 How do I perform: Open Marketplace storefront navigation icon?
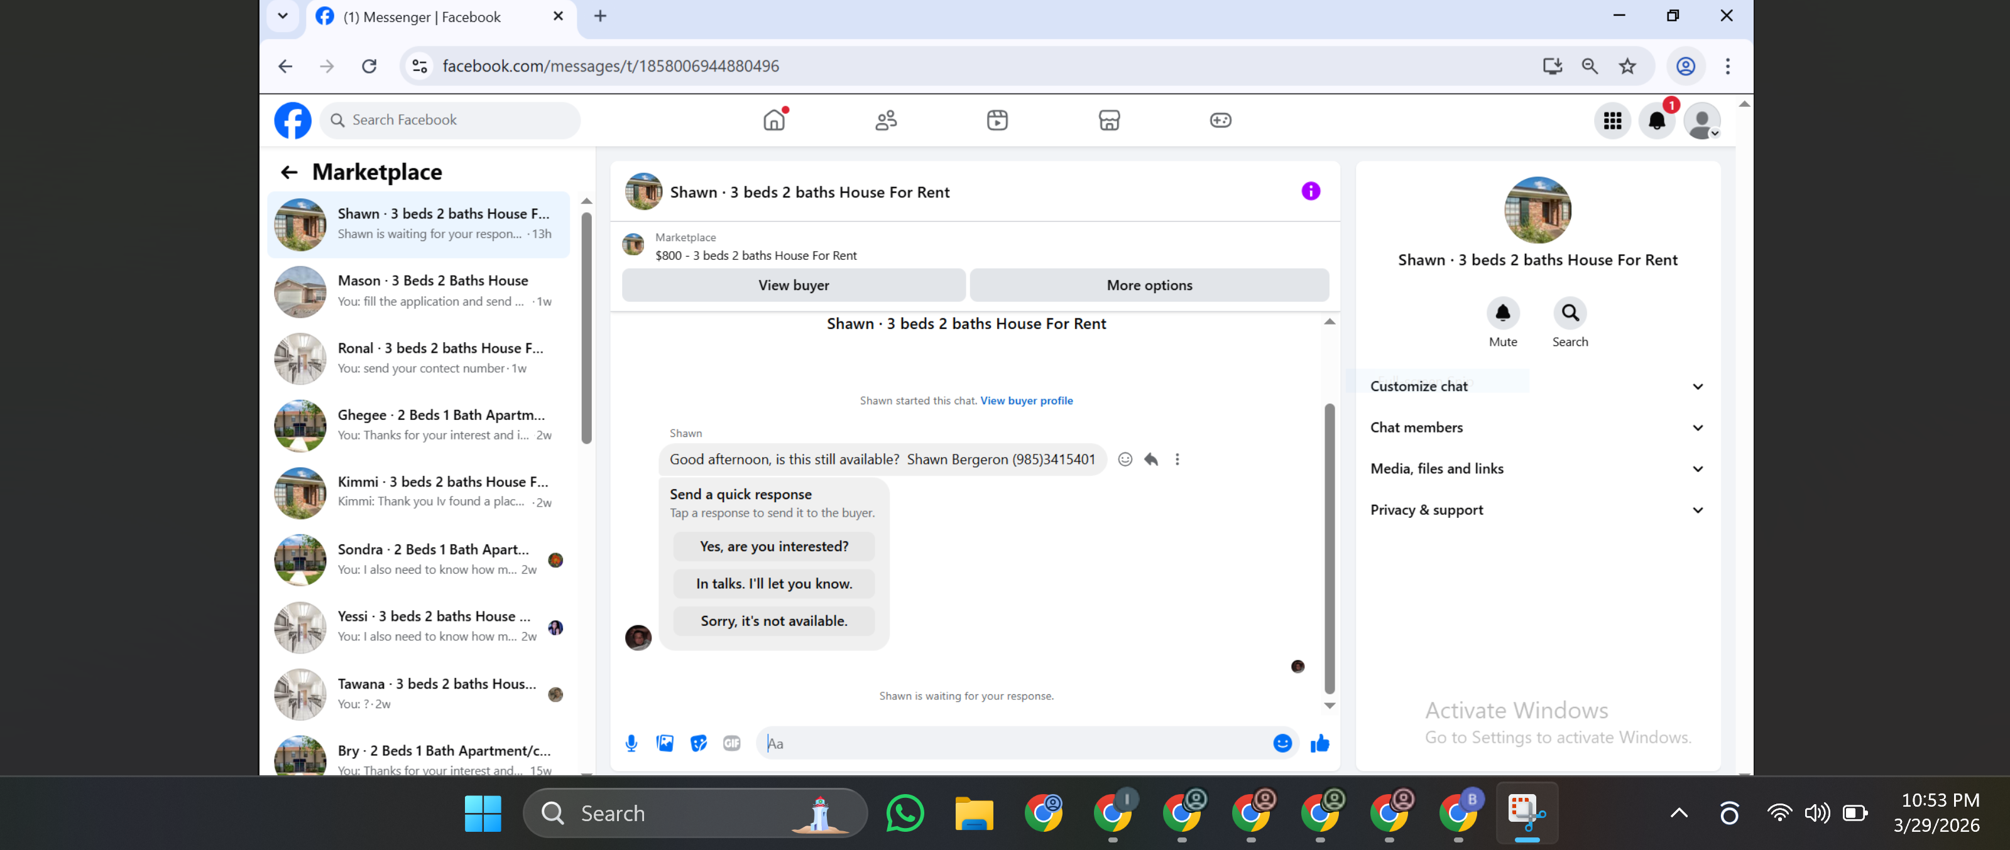1109,120
